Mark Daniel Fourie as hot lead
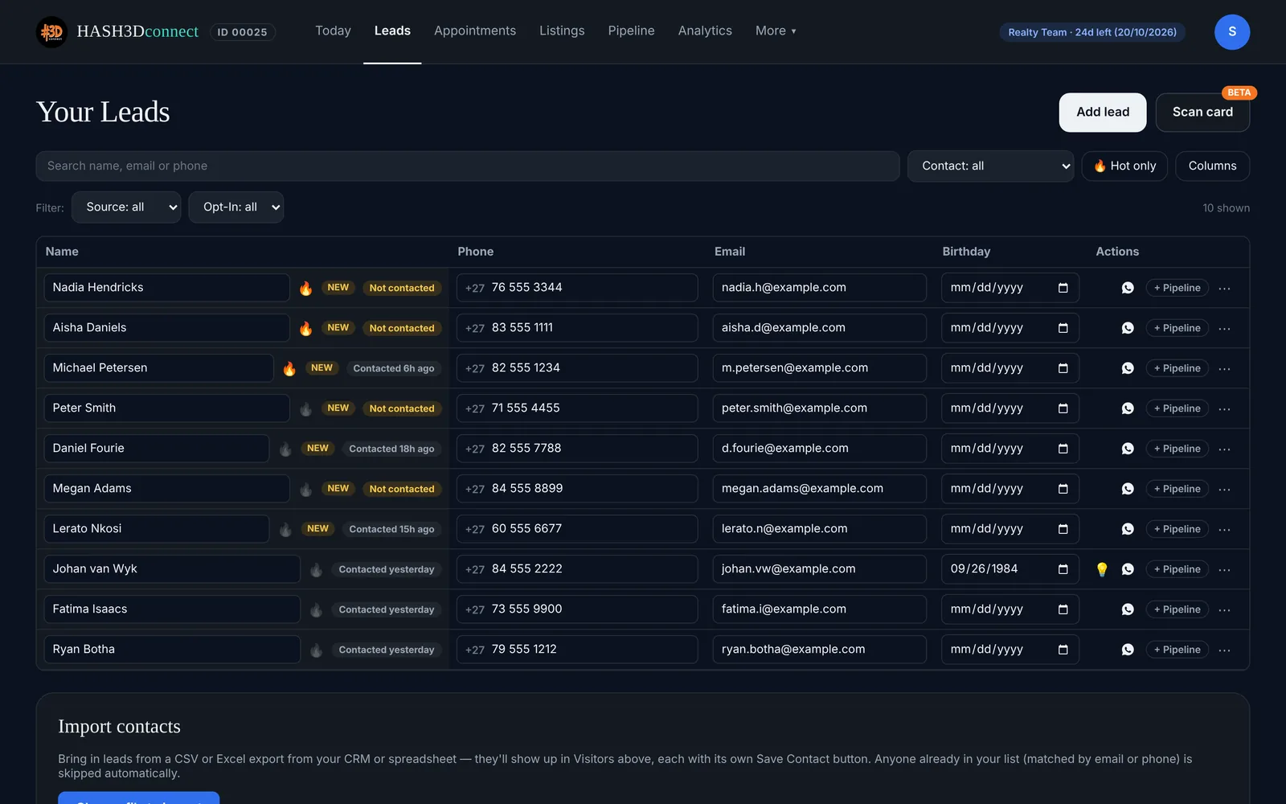The width and height of the screenshot is (1286, 804). click(285, 449)
